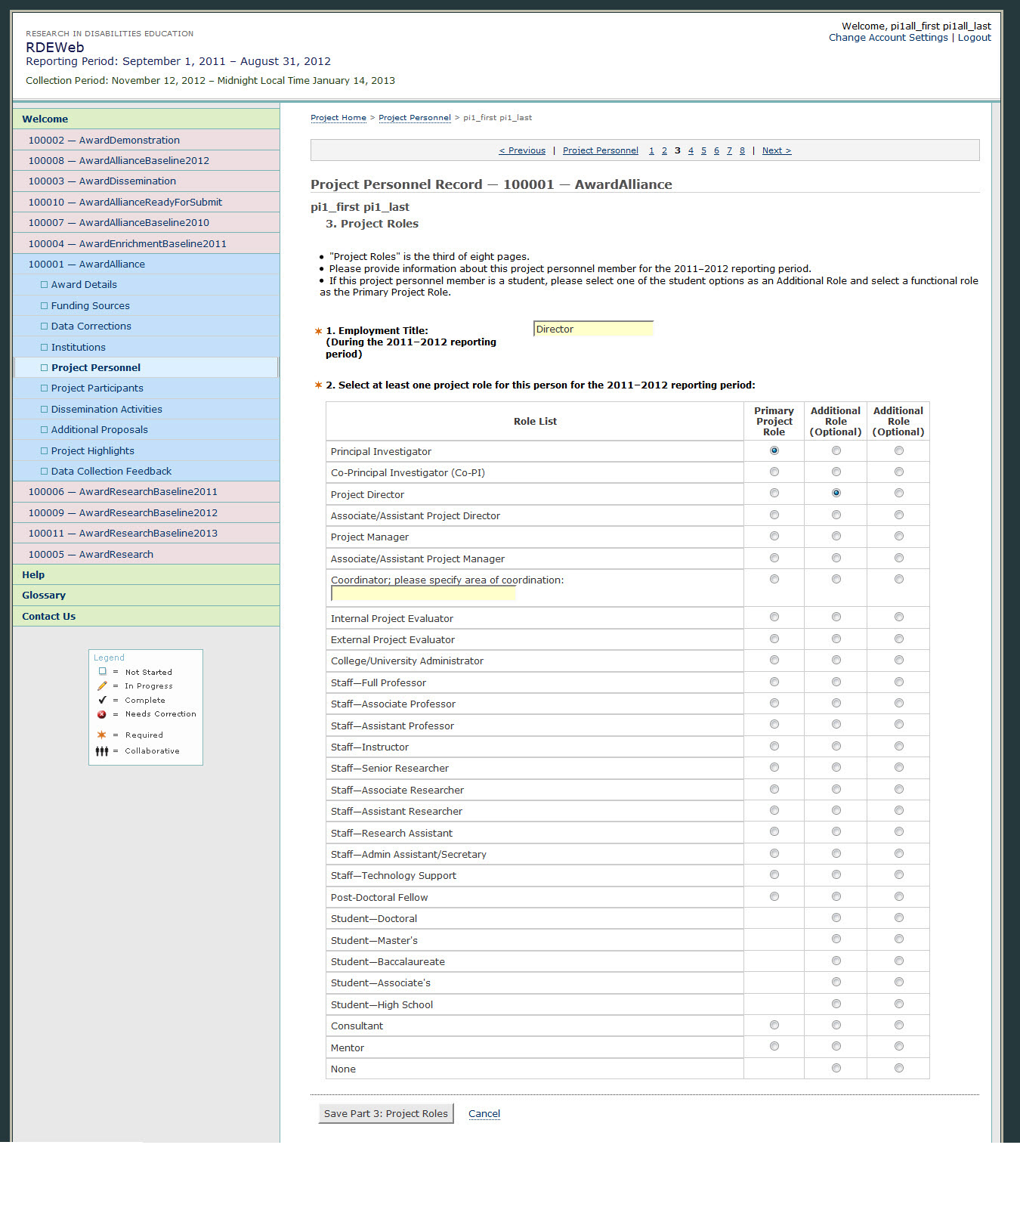Screen dimensions: 1020x1213
Task: Open award 100006 — AwardResearchBaseline2011
Action: click(x=146, y=491)
